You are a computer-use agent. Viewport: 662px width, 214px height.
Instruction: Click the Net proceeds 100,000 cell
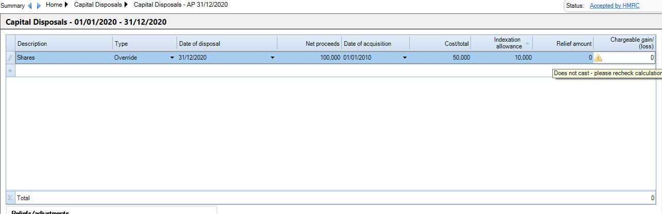click(x=309, y=58)
